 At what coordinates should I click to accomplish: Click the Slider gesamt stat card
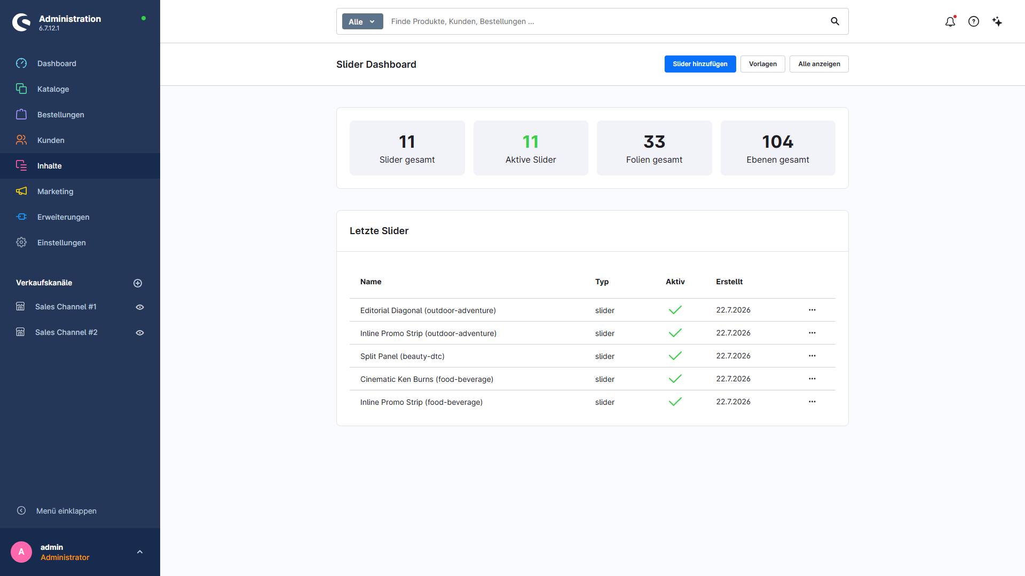[x=407, y=148]
